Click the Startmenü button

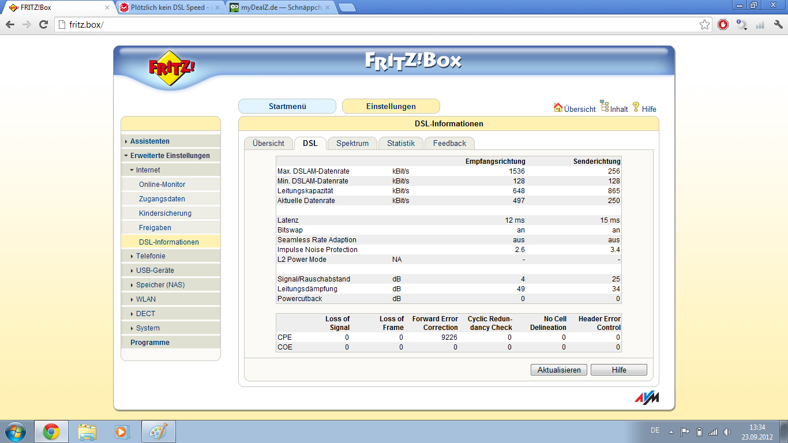click(287, 107)
